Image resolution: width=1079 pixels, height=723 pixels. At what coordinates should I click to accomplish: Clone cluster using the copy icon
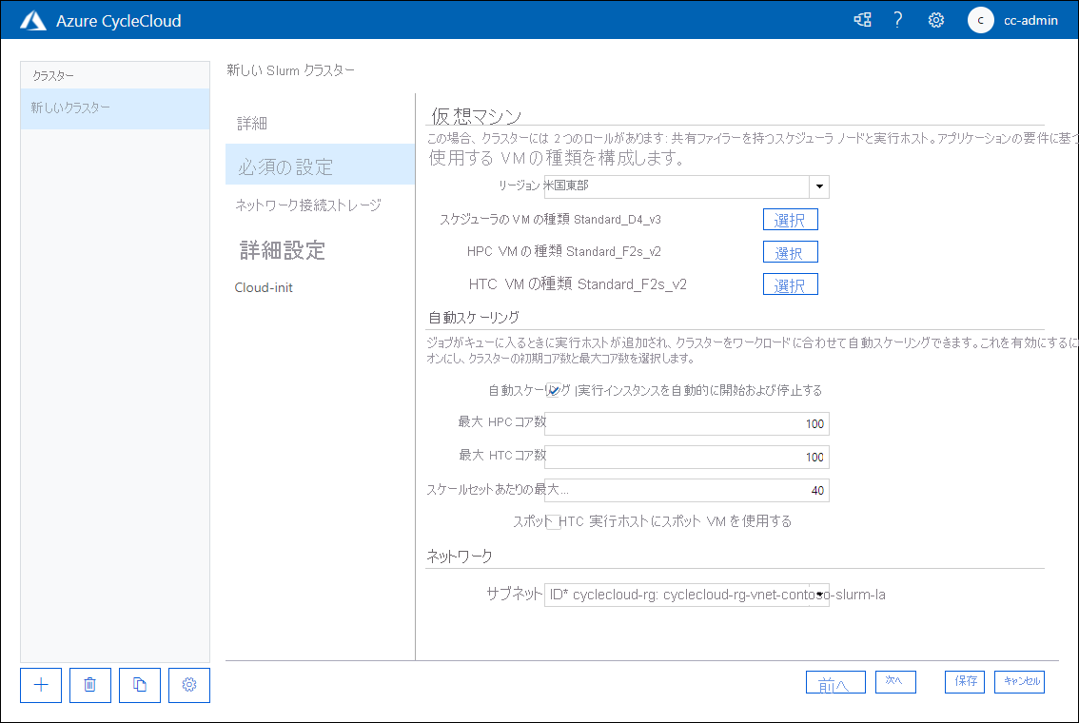139,685
